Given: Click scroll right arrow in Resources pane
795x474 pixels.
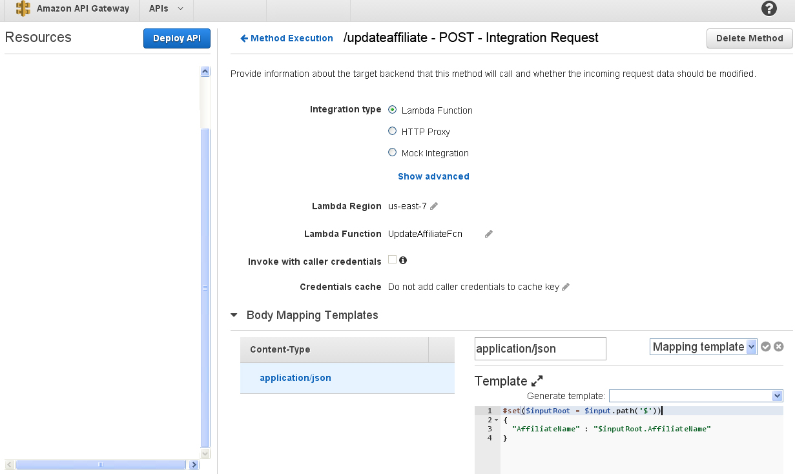Looking at the screenshot, I should pos(194,464).
